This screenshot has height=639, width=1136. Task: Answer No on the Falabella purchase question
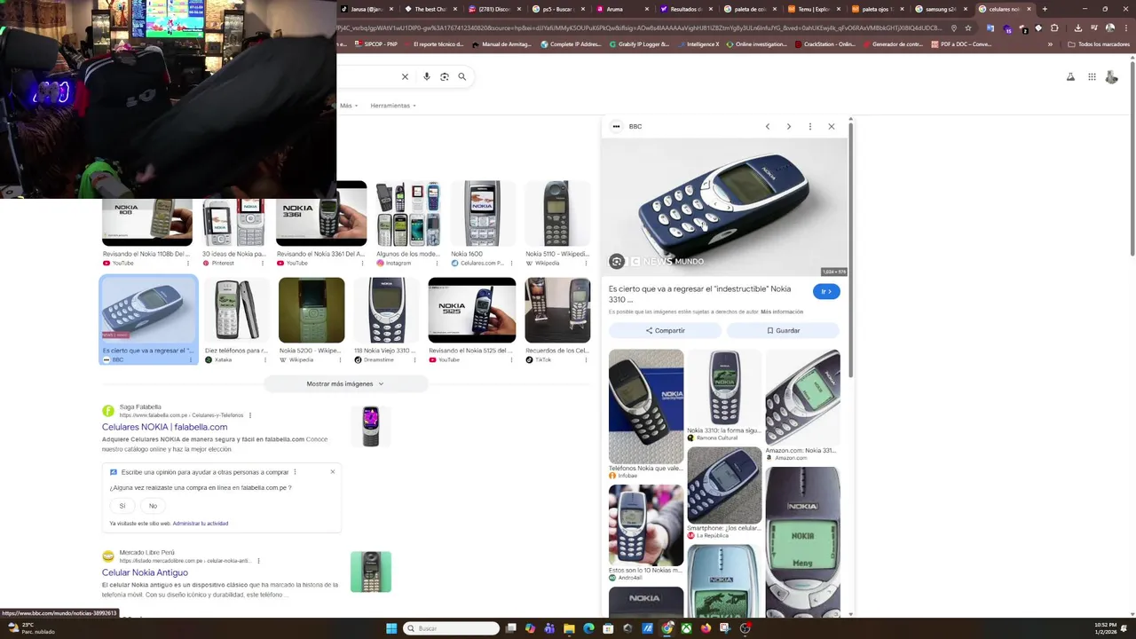(153, 506)
